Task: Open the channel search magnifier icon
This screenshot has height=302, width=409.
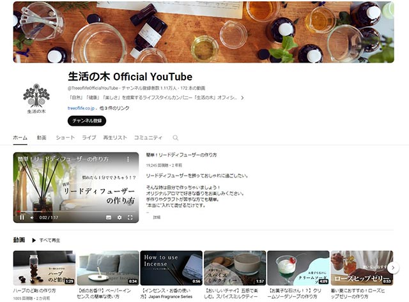Action: coord(176,137)
